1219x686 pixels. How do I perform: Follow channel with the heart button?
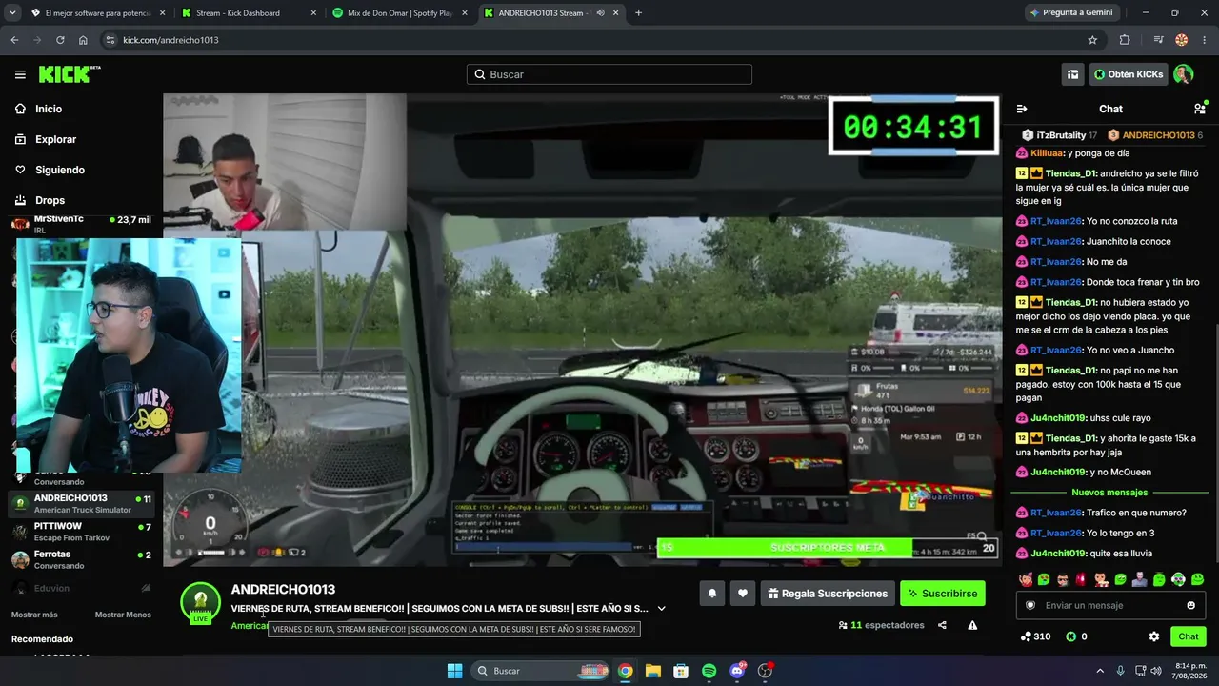tap(742, 594)
